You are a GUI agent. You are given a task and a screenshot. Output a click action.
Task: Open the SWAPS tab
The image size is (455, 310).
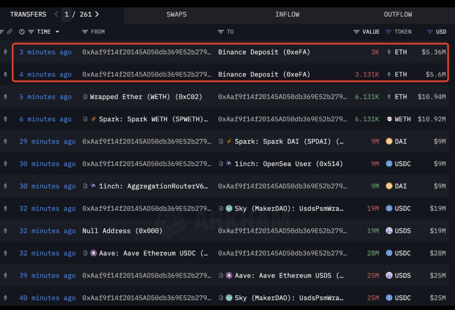click(176, 14)
